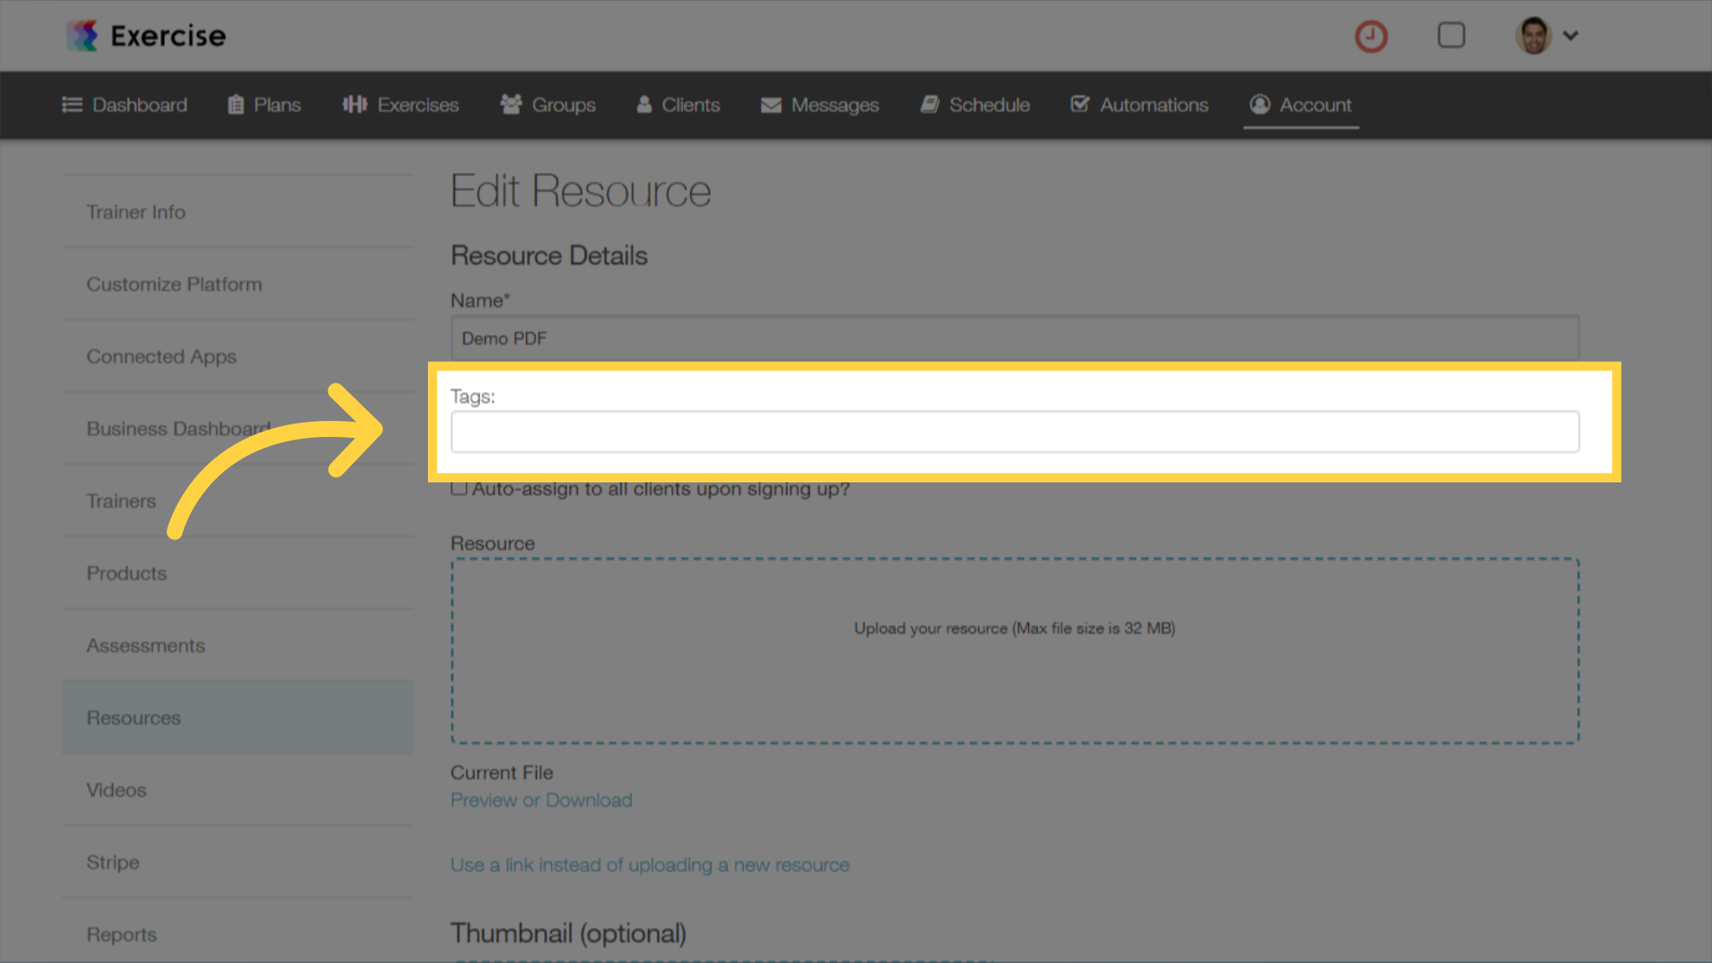This screenshot has height=963, width=1712.
Task: Click the timer/clock icon in top bar
Action: tap(1371, 36)
